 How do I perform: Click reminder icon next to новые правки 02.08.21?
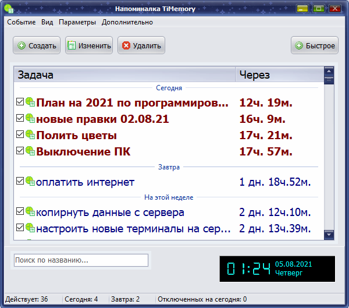30,118
